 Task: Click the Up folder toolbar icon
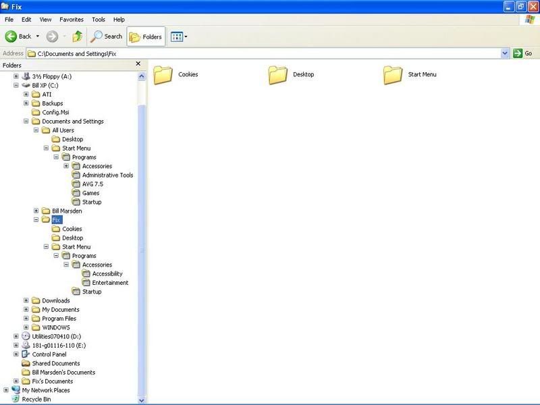[78, 36]
